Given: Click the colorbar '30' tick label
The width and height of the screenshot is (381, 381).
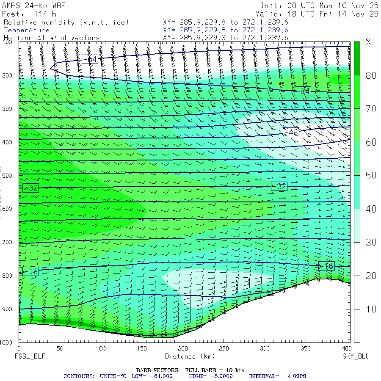Looking at the screenshot, I should pyautogui.click(x=371, y=243).
